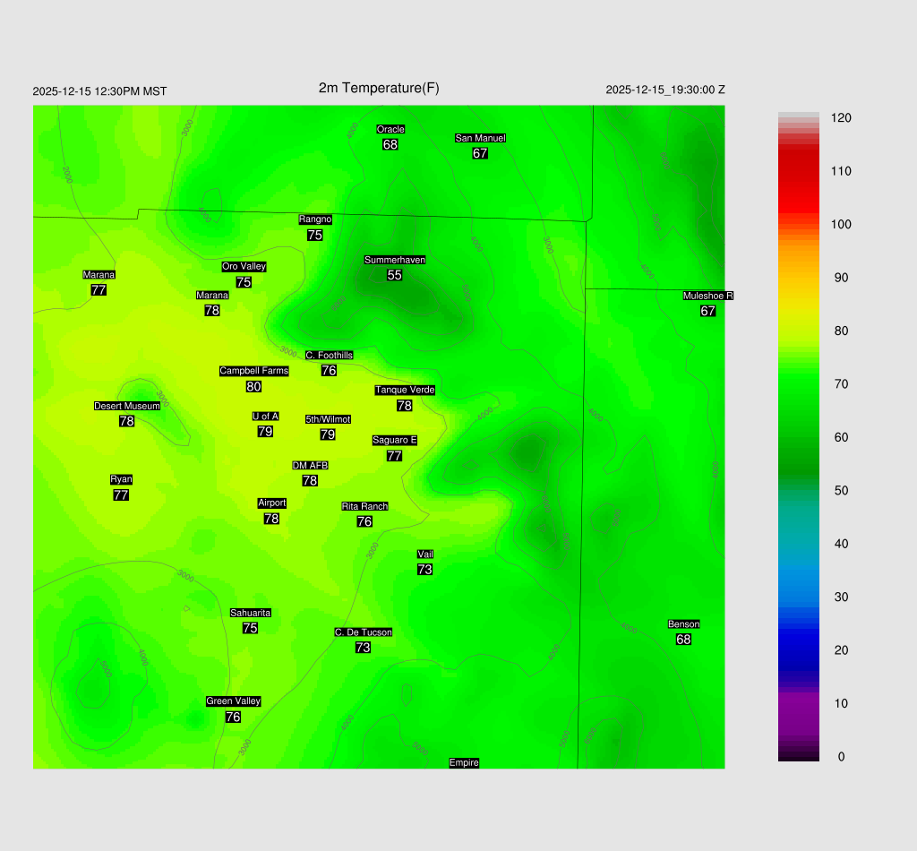Select the Muleshoe R station label

708,296
